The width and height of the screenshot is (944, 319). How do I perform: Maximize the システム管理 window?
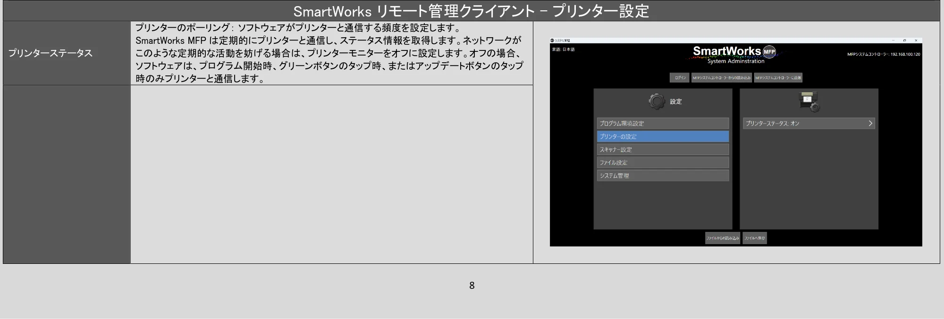click(904, 41)
